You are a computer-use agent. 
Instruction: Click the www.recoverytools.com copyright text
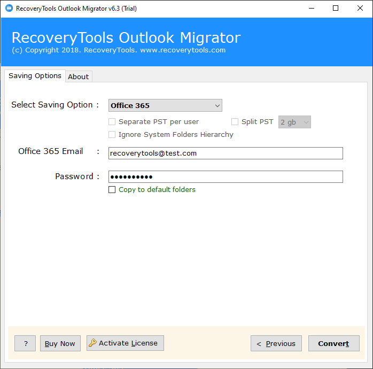[x=183, y=50]
